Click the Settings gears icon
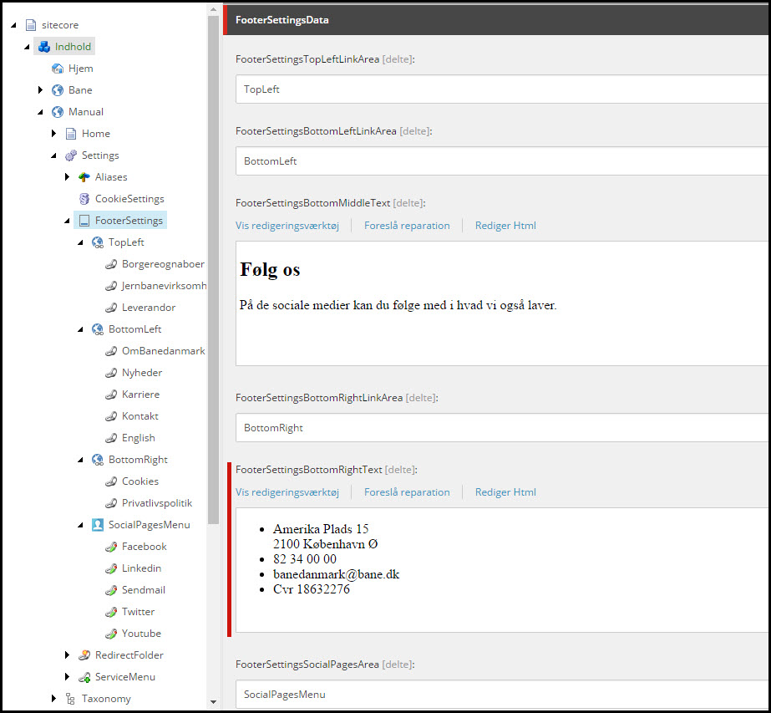Screen dimensions: 771x713 click(71, 155)
